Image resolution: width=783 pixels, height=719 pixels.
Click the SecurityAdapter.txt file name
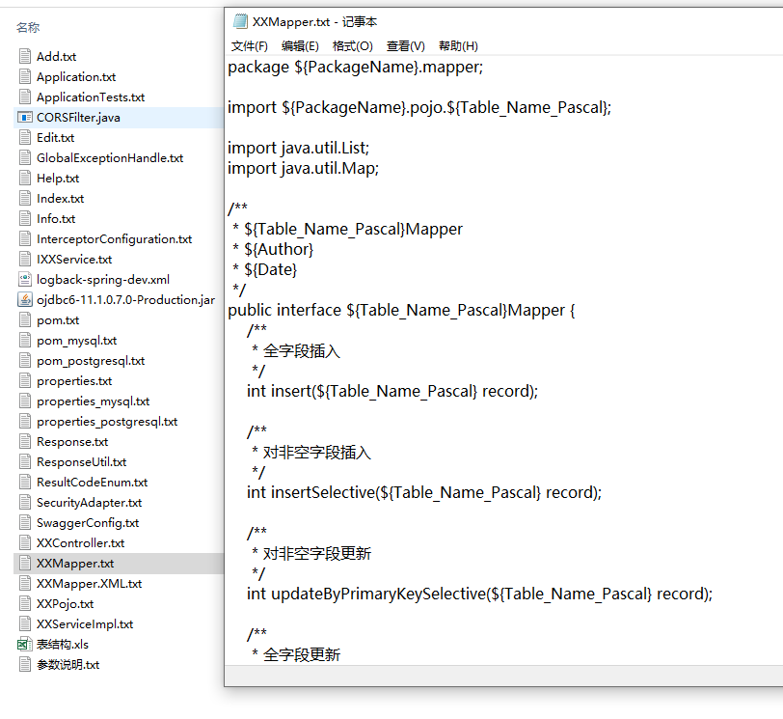coord(90,502)
